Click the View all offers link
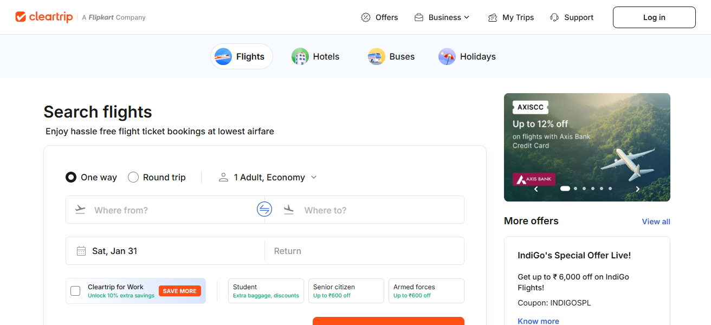Image resolution: width=711 pixels, height=325 pixels. pos(656,222)
